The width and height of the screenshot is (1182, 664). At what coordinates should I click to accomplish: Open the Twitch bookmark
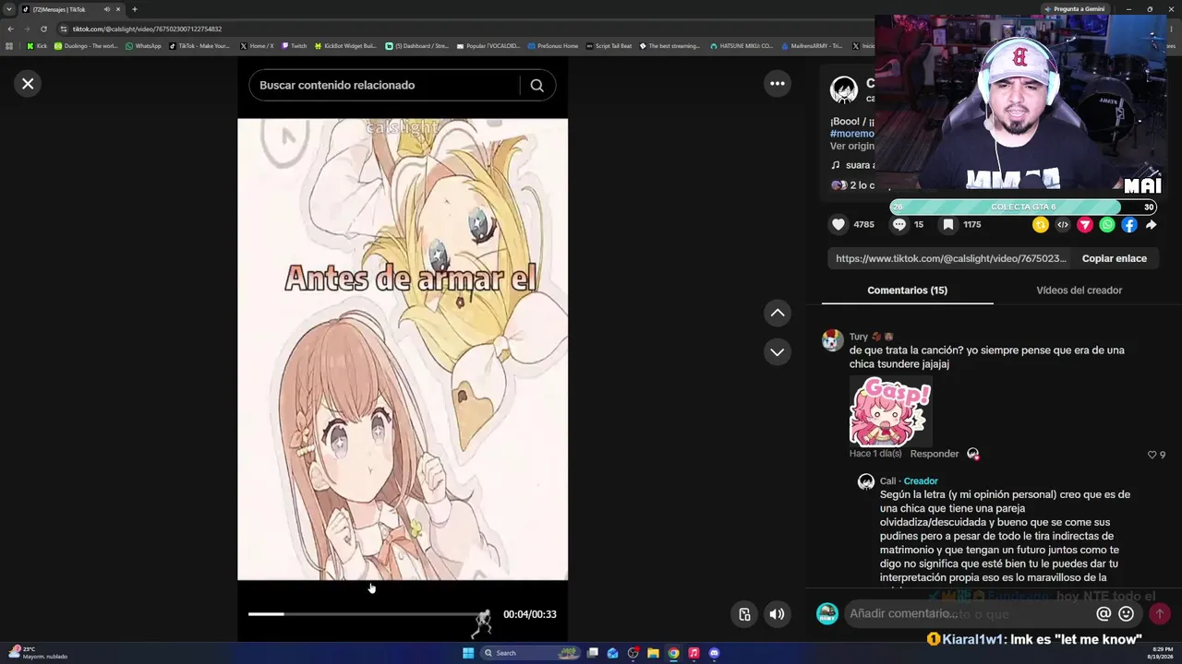pos(294,45)
